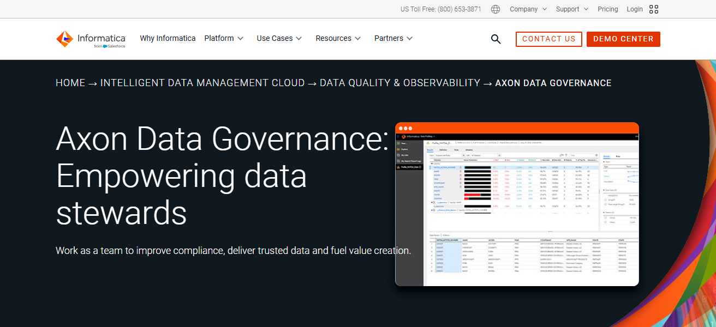Screen dimensions: 716x327
Task: Click the Login link
Action: click(635, 9)
